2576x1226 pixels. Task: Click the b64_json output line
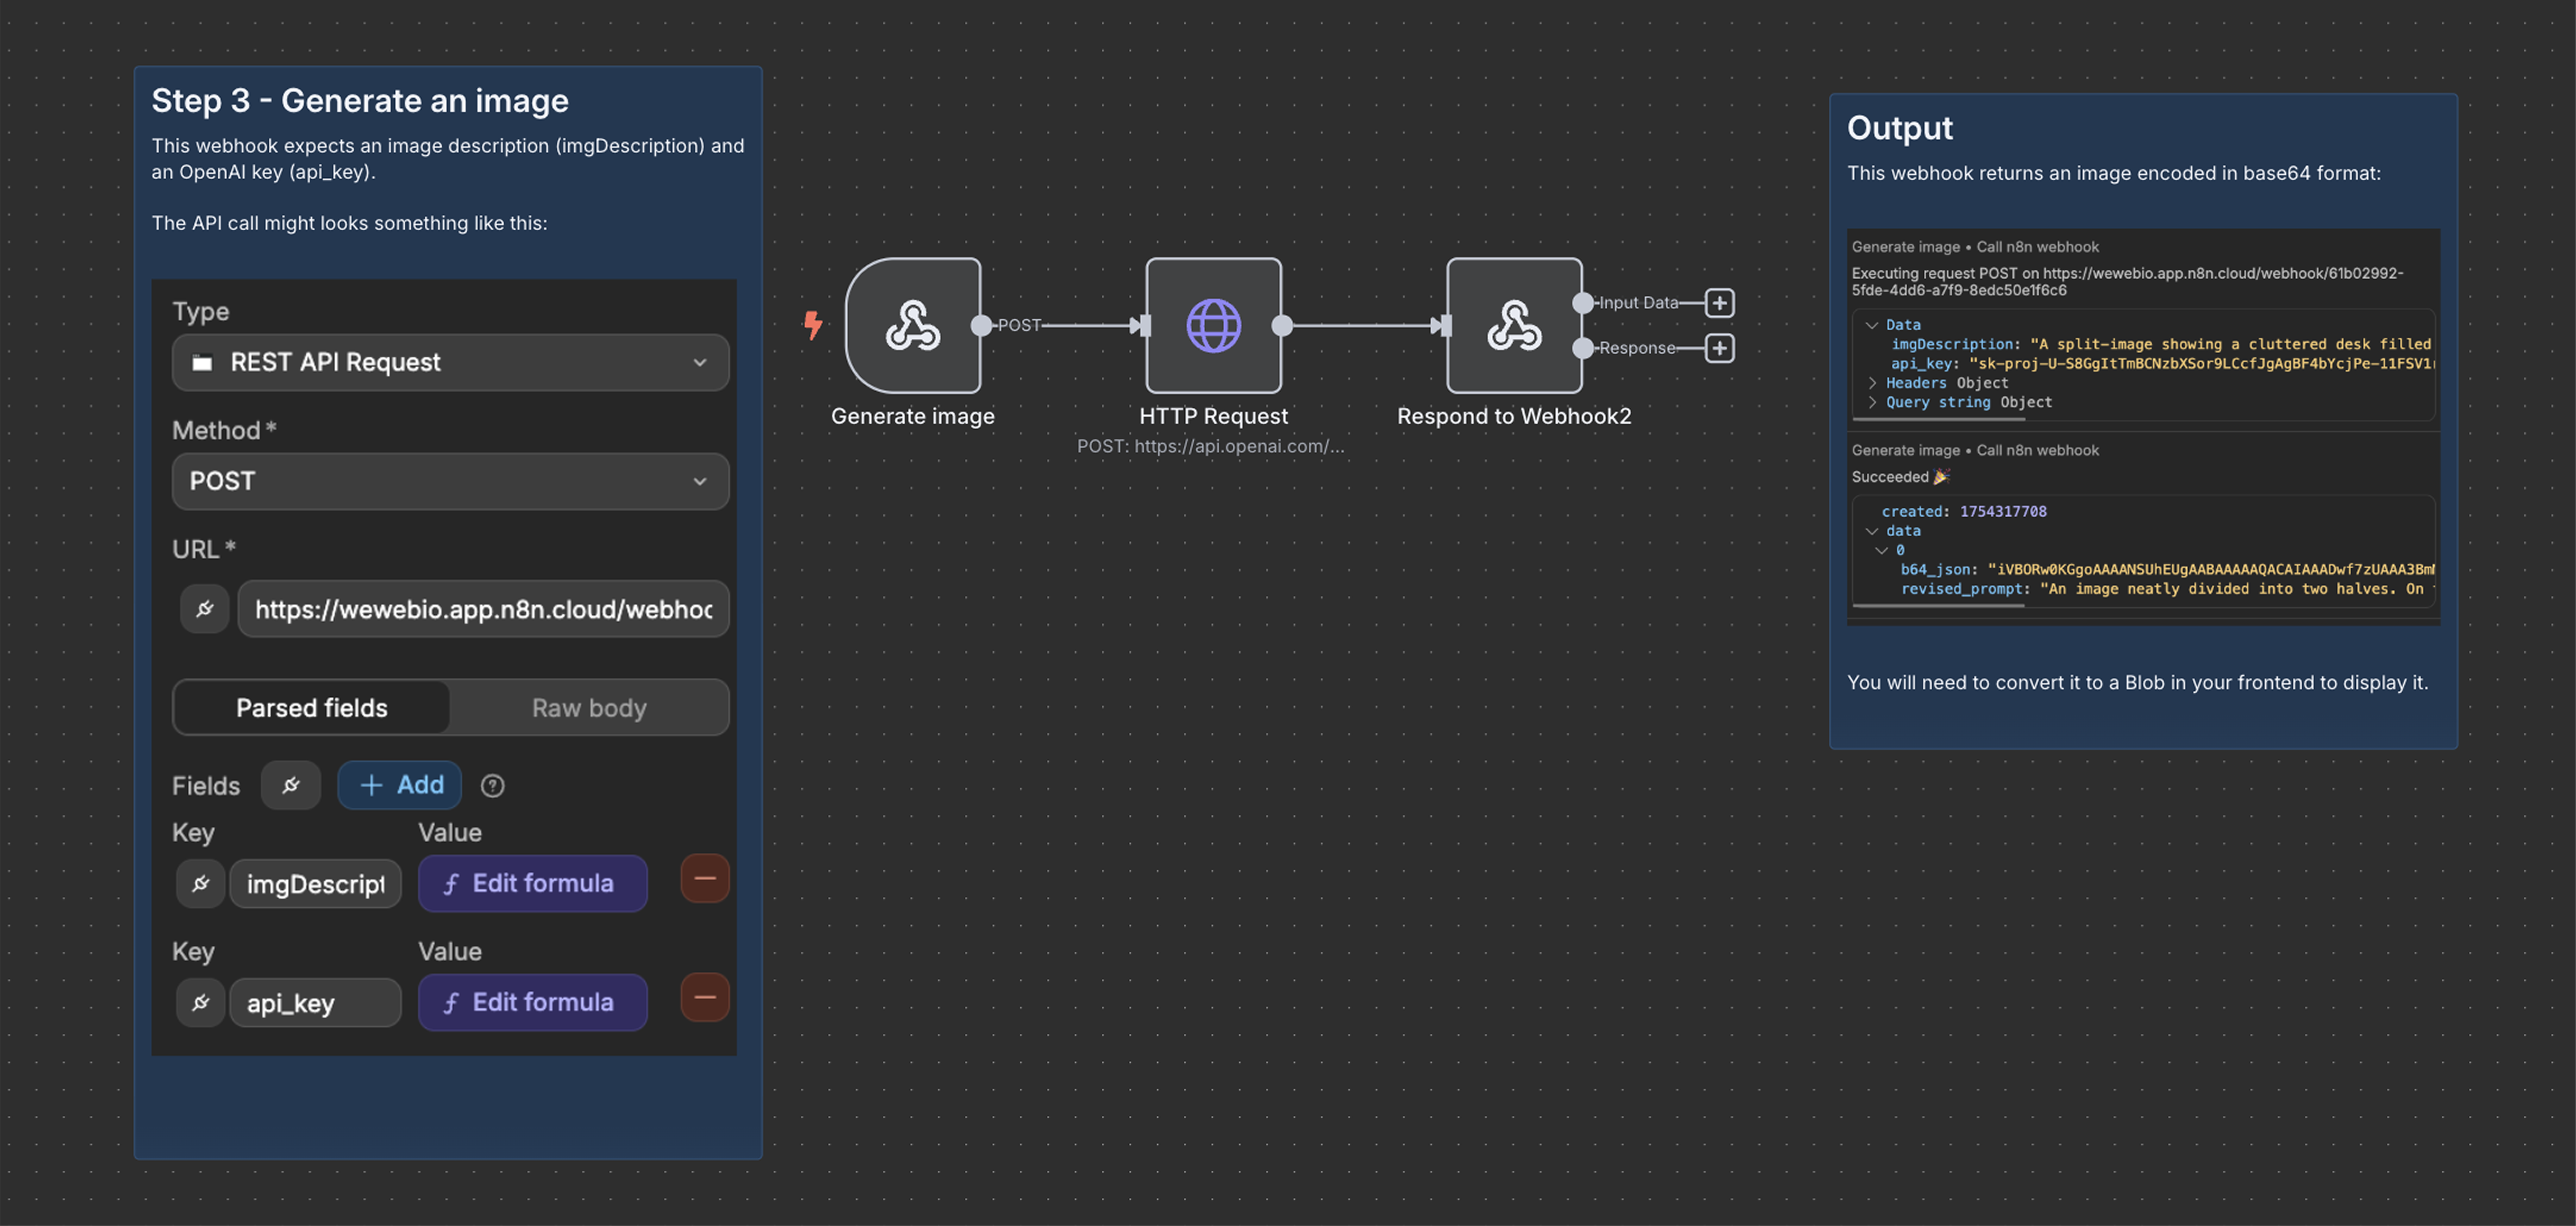pyautogui.click(x=2167, y=570)
